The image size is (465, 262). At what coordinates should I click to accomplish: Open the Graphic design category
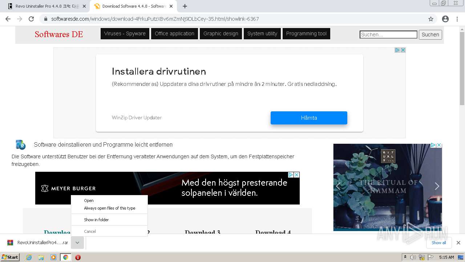tap(221, 33)
